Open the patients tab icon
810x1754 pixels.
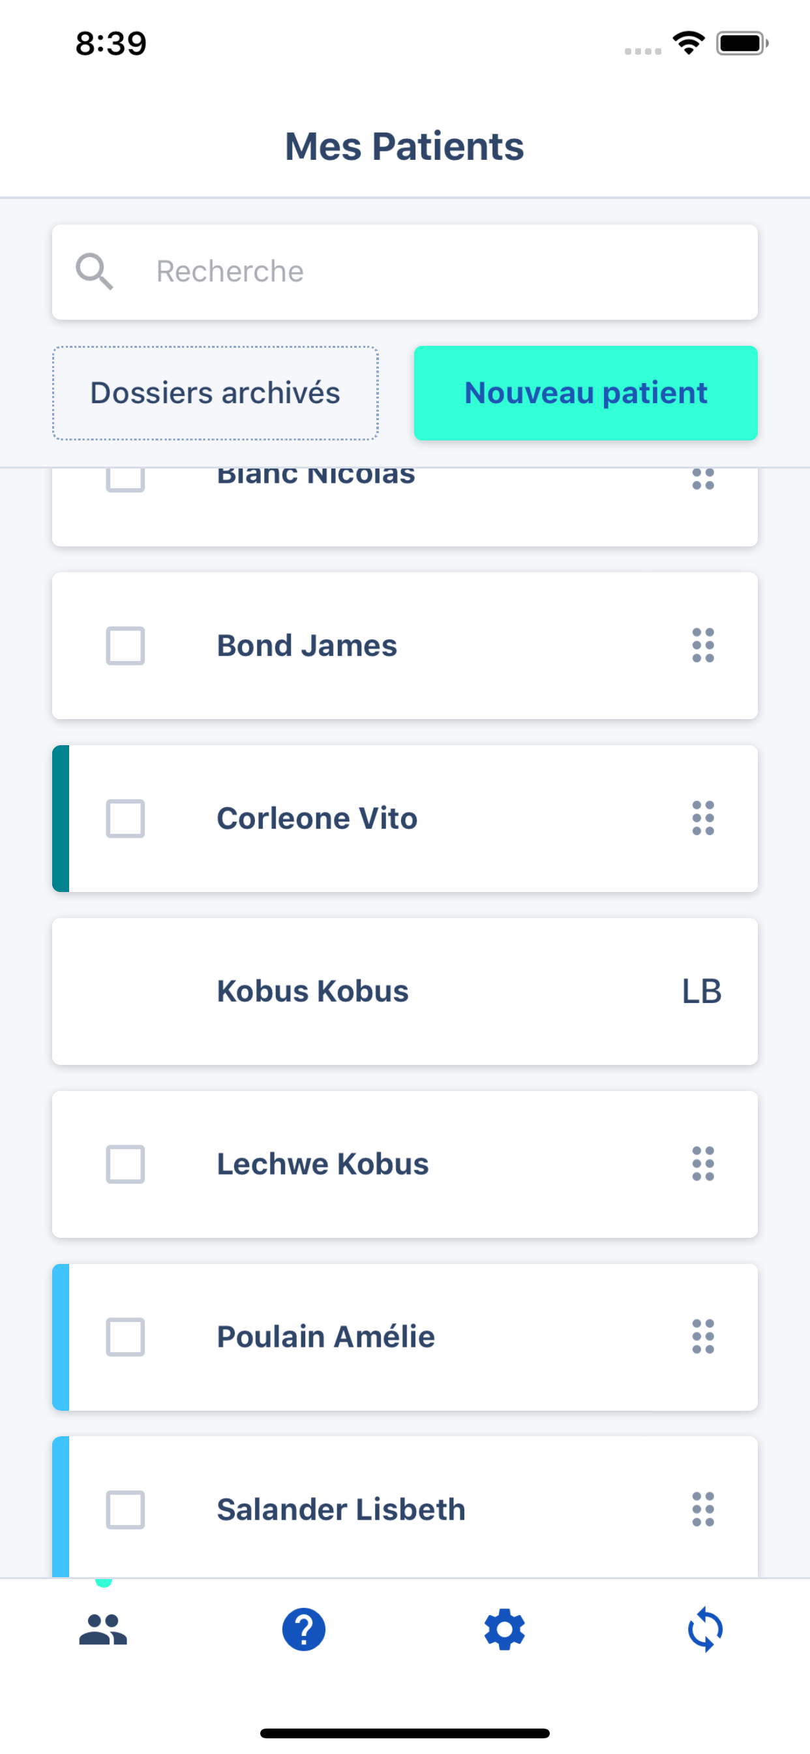click(103, 1629)
